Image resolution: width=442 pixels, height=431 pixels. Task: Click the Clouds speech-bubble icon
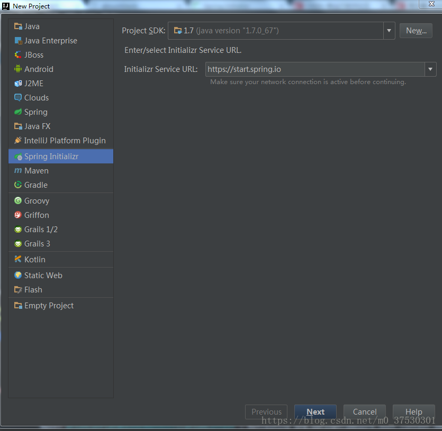click(18, 98)
